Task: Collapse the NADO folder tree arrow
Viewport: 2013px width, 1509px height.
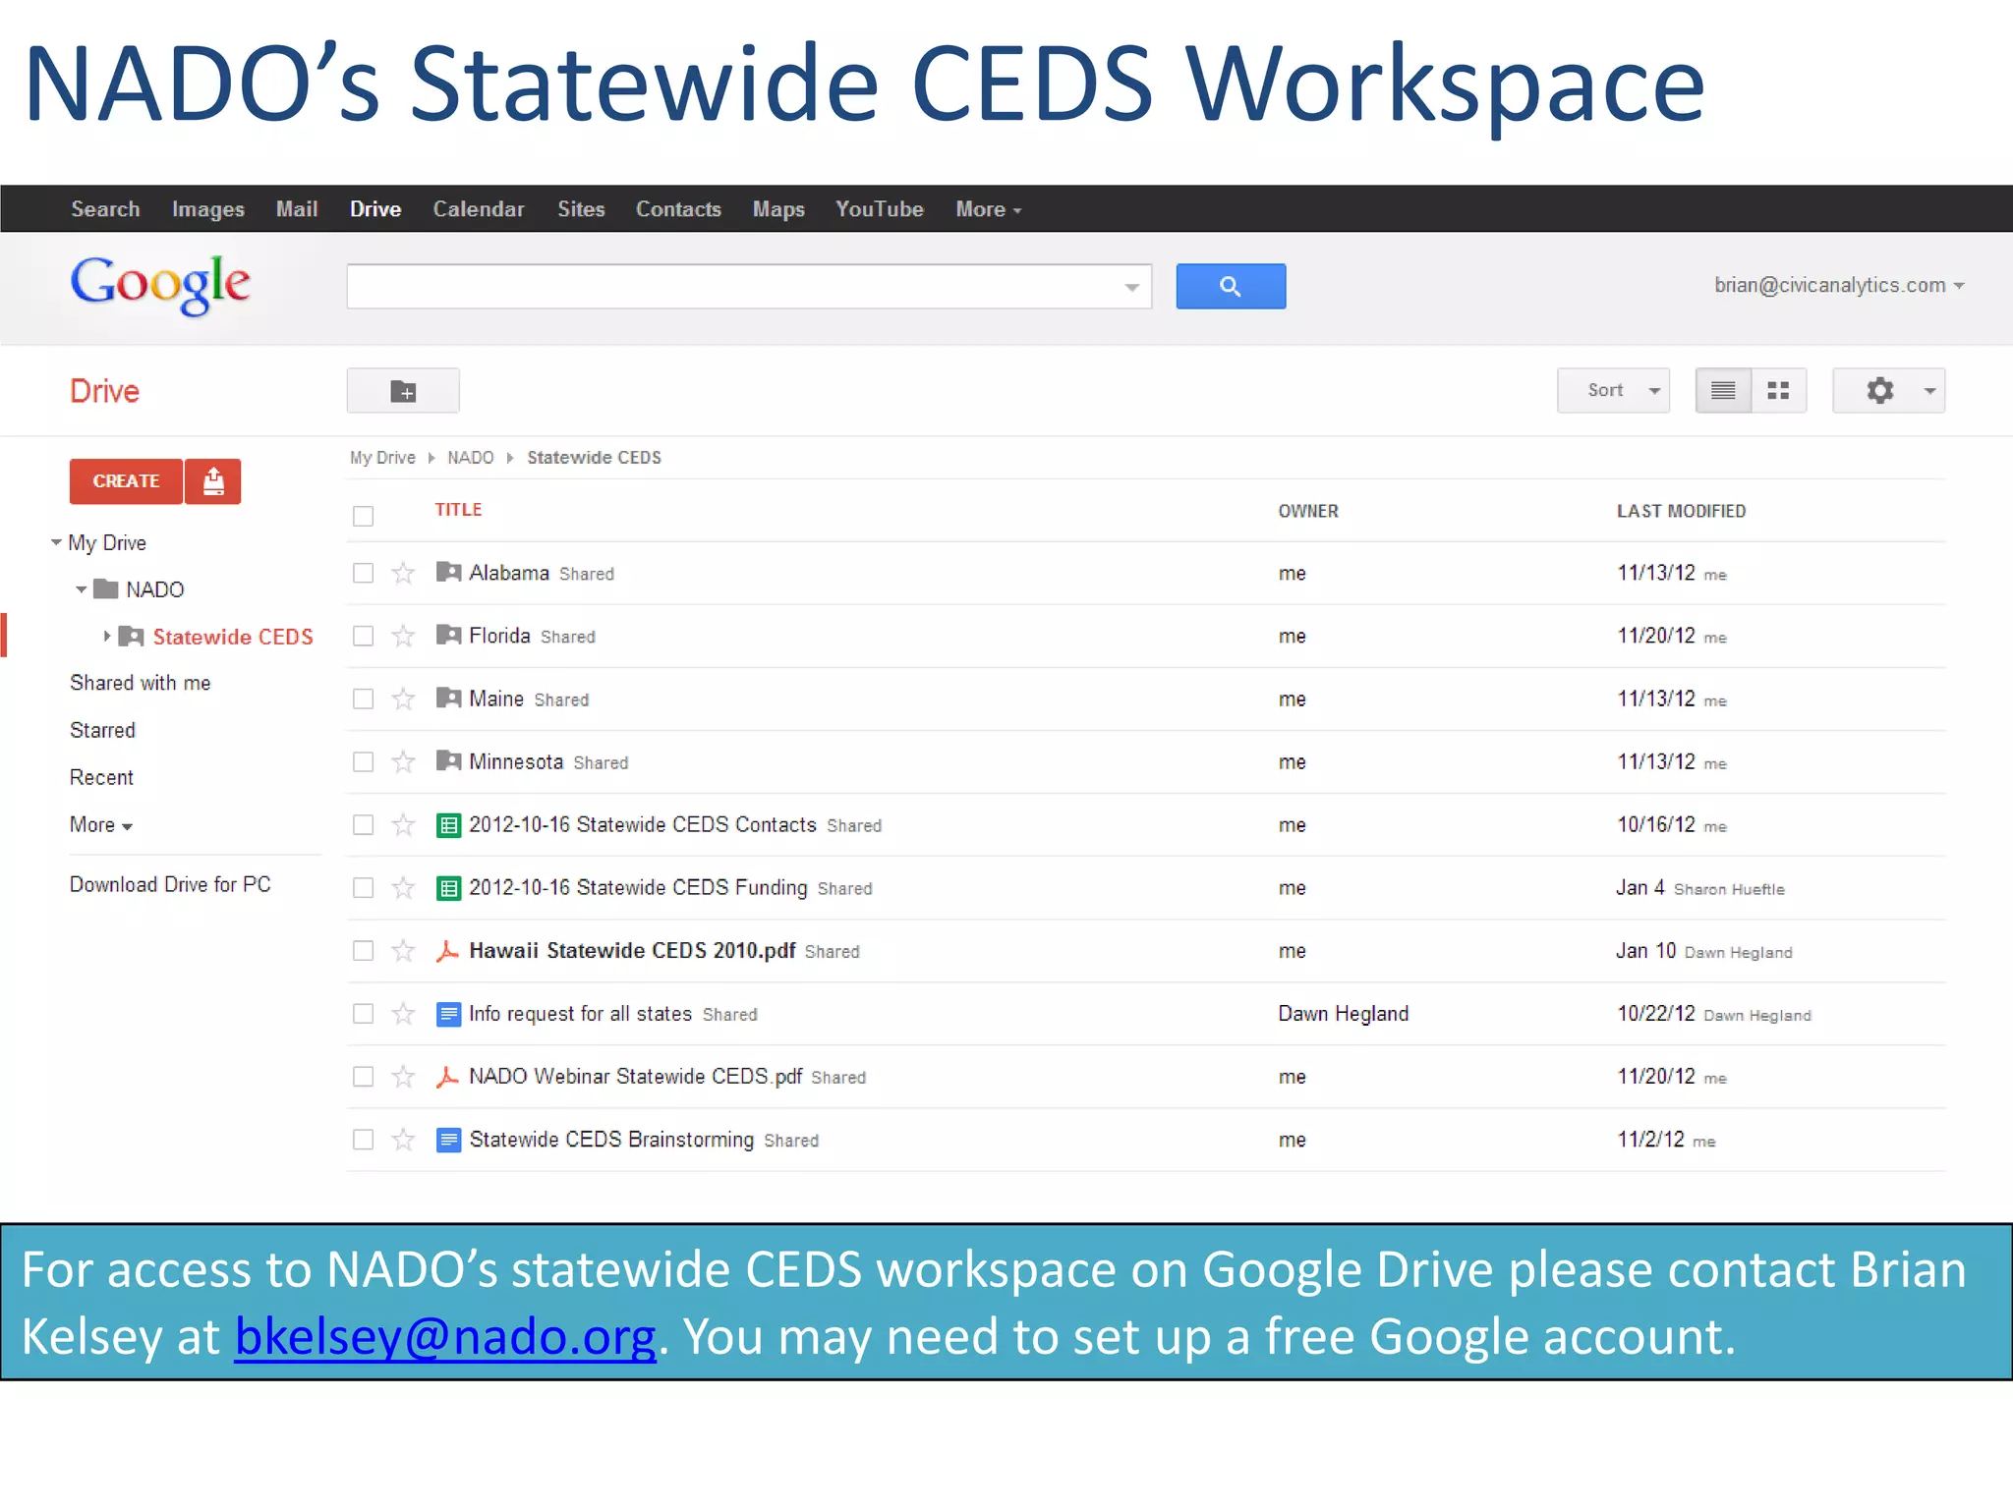Action: (82, 589)
